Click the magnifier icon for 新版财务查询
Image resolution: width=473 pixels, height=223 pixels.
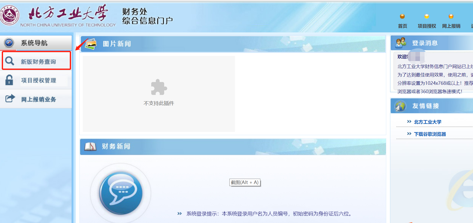pos(10,61)
